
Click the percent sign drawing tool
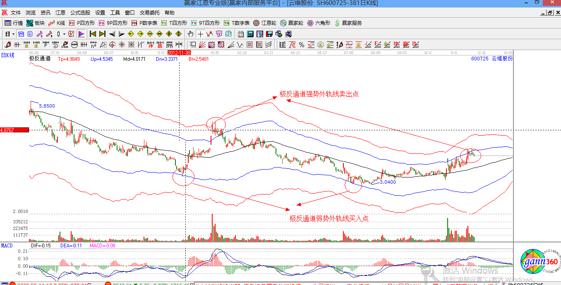pyautogui.click(x=302, y=45)
